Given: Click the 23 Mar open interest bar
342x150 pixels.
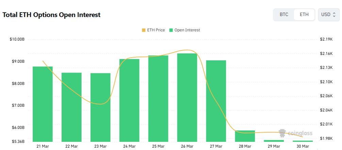Looking at the screenshot, I should [100, 107].
